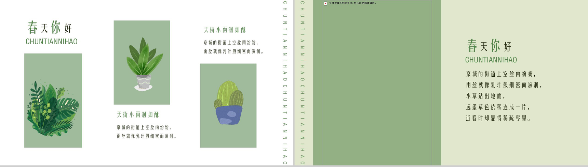The image size is (588, 167).
Task: Click the 雨丝就像乳汁般细密而滋润 line under the potted plant
Action: point(147,136)
